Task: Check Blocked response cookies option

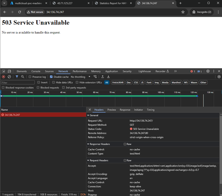Action: (3, 88)
